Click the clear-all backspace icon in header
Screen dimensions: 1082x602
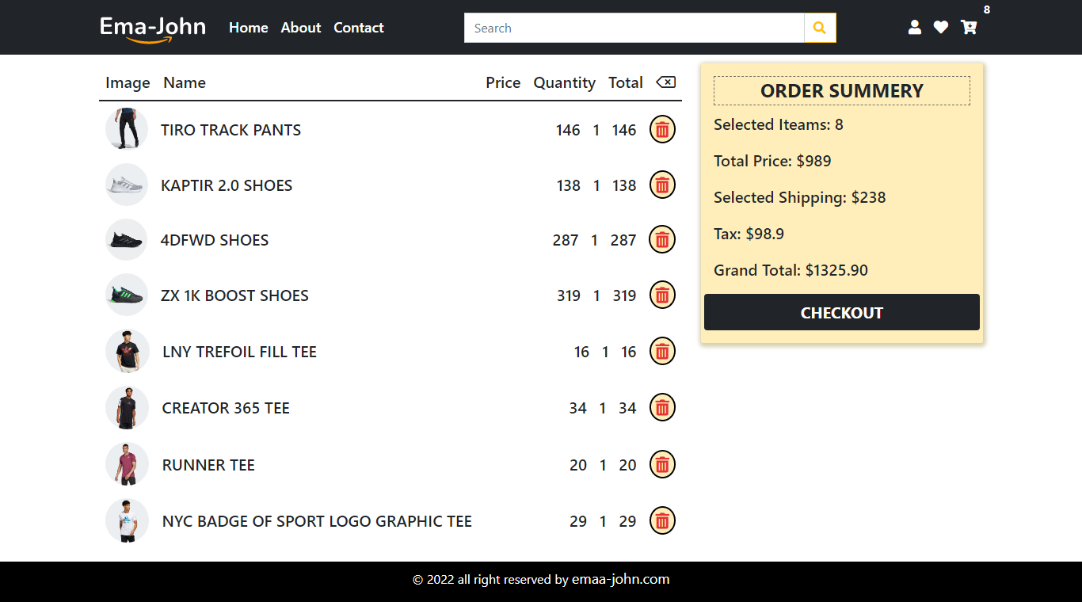pyautogui.click(x=665, y=82)
